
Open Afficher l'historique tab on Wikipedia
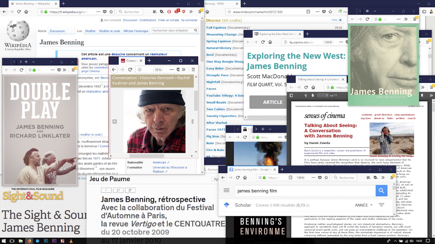pos(136,31)
